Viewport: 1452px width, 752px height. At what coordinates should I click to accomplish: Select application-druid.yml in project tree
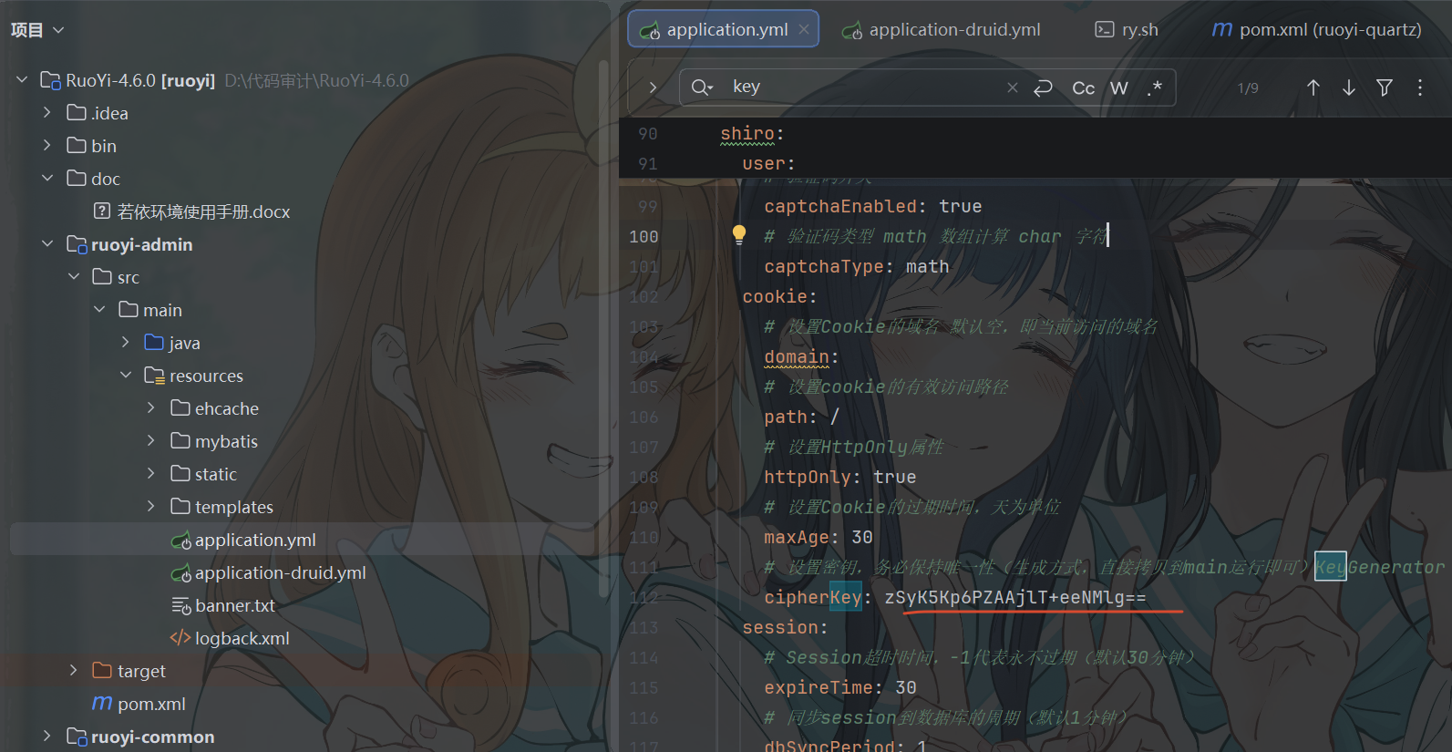click(268, 572)
